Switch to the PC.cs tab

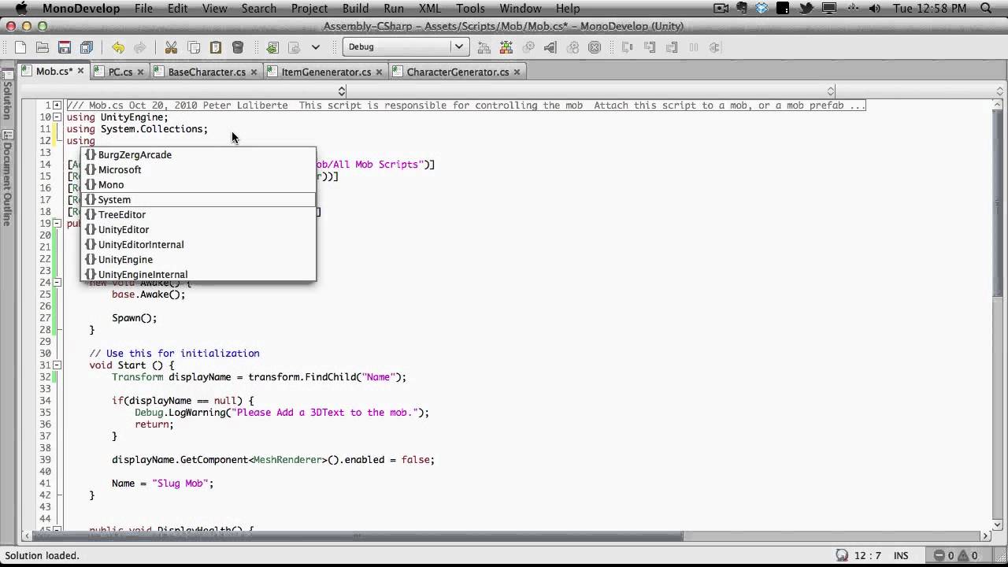point(120,72)
